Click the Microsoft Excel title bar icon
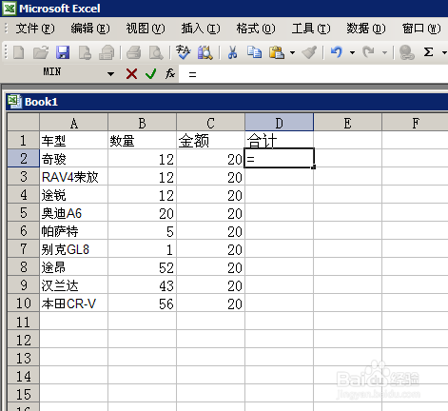Image resolution: width=448 pixels, height=411 pixels. (10, 9)
